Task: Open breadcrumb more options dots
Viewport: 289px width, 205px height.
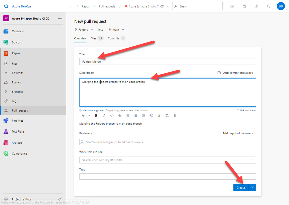Action: pyautogui.click(x=71, y=6)
